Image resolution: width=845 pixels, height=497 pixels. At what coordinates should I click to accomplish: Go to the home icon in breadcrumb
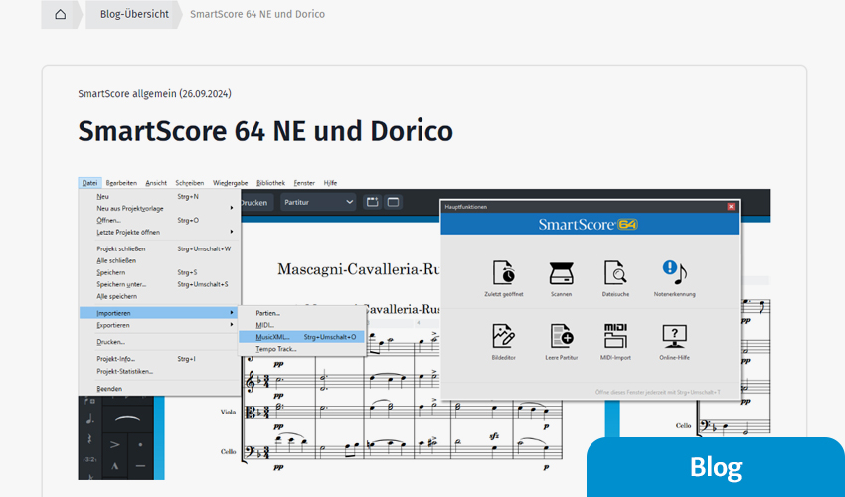click(61, 14)
